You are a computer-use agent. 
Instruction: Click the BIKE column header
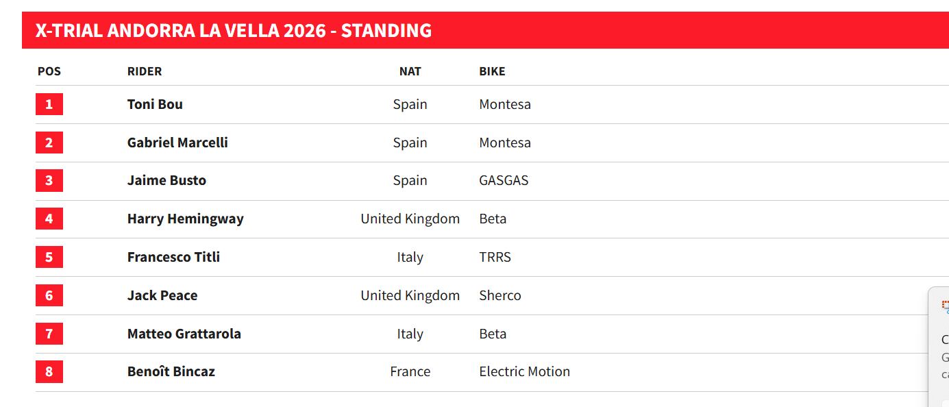coord(492,71)
